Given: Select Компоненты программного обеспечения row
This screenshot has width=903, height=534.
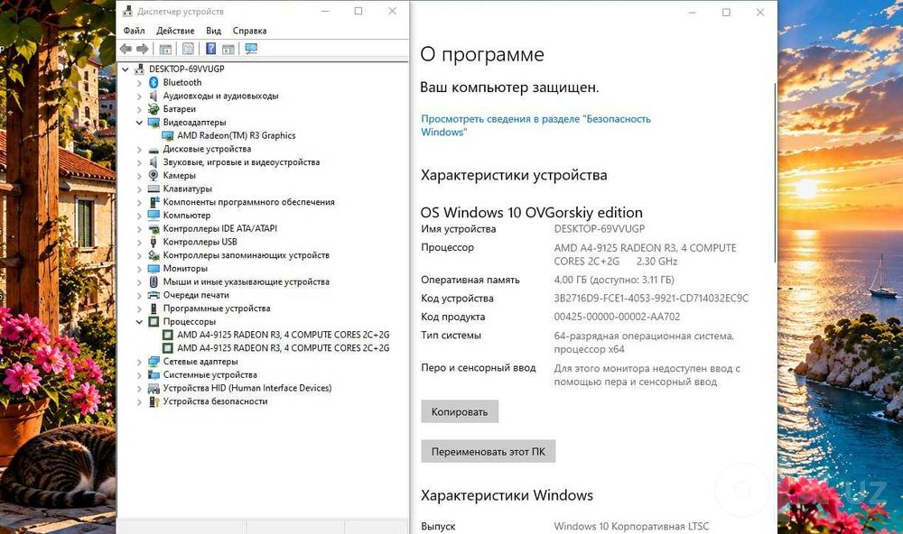Looking at the screenshot, I should (249, 202).
